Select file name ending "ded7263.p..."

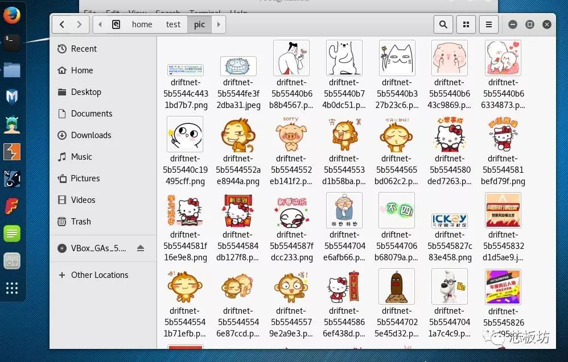tap(450, 170)
